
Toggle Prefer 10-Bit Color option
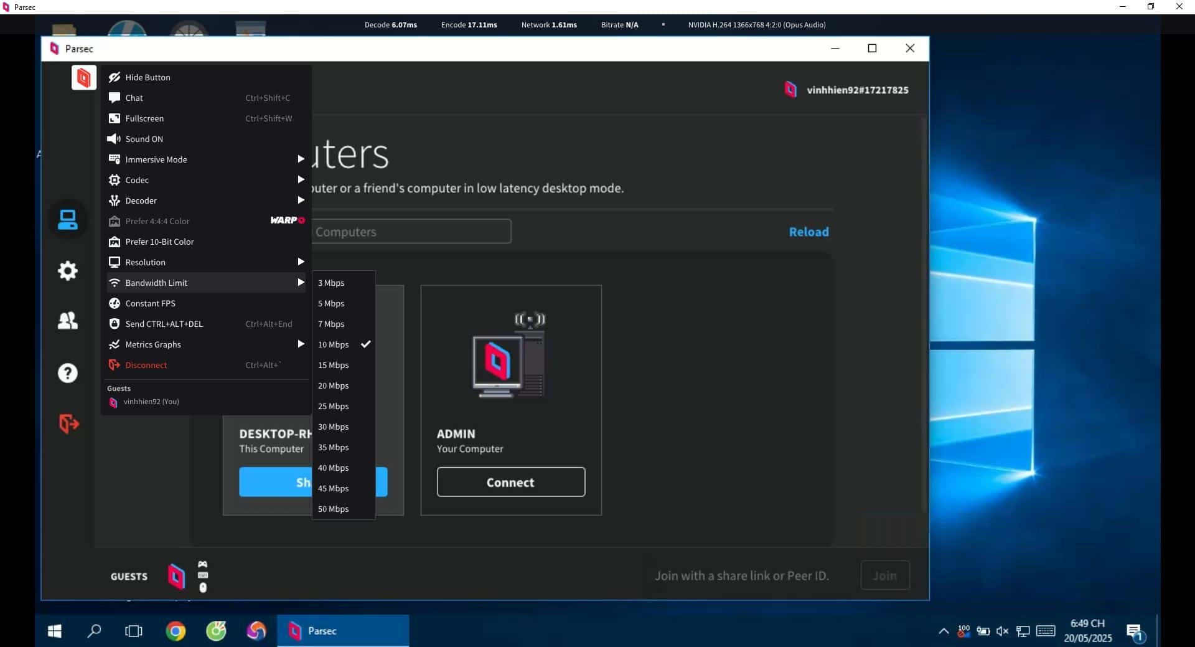pos(159,242)
